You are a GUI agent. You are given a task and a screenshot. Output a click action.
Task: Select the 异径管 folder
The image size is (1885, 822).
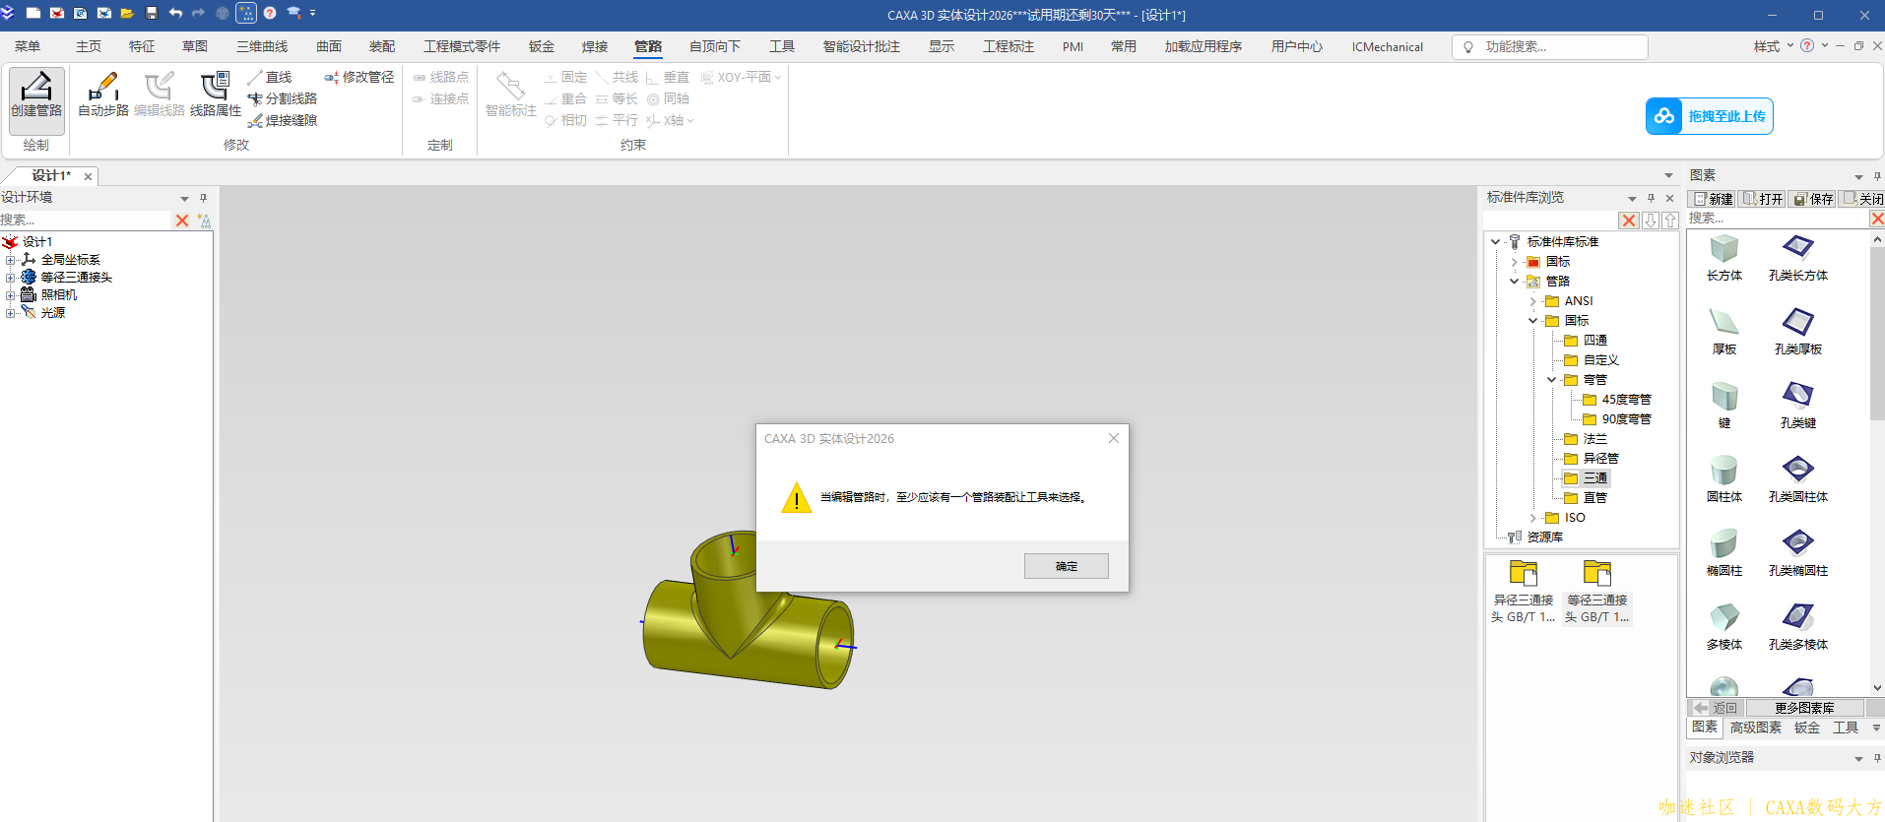pos(1600,459)
